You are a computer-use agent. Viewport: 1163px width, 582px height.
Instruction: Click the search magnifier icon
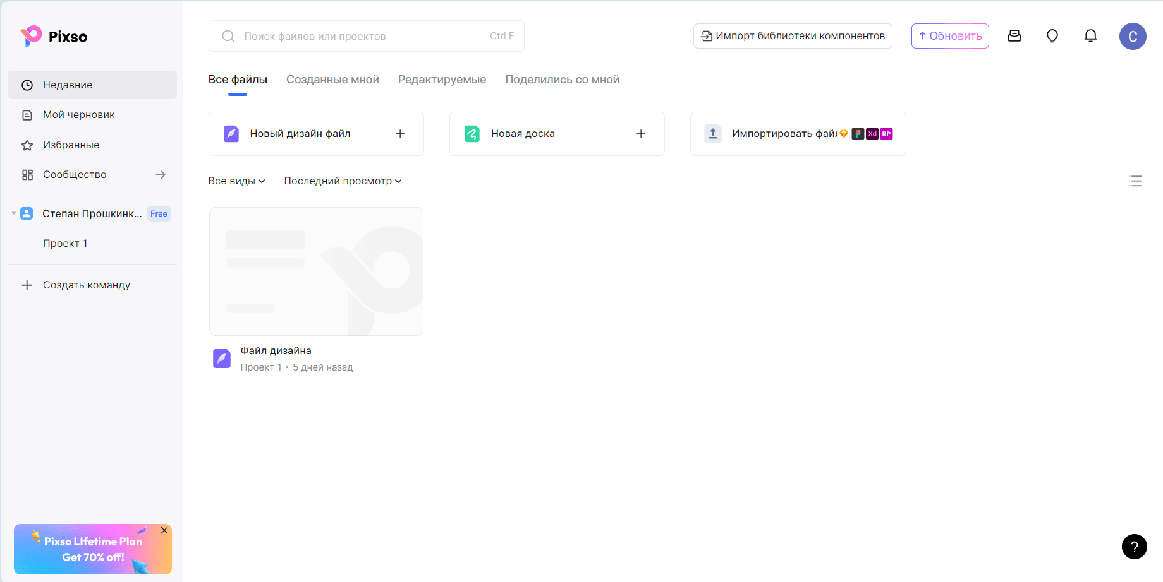228,36
